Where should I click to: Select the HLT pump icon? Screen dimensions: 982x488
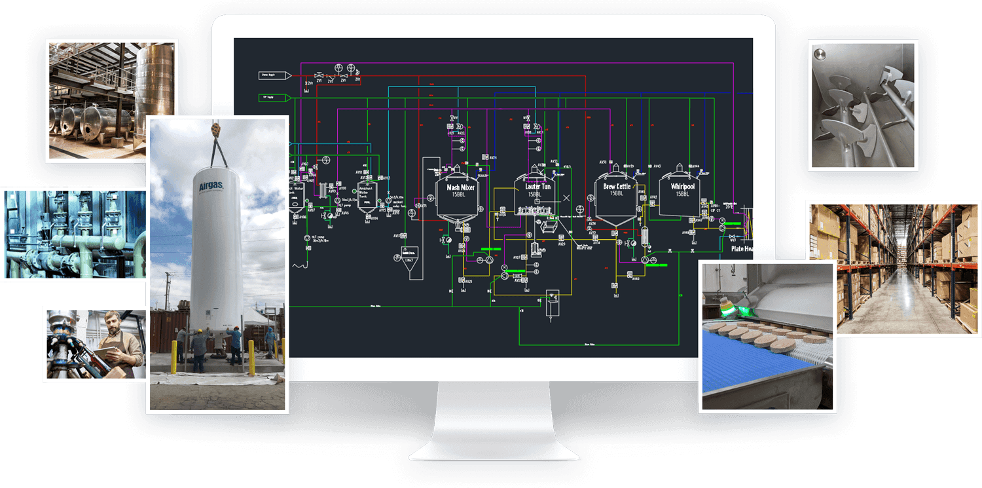338,202
